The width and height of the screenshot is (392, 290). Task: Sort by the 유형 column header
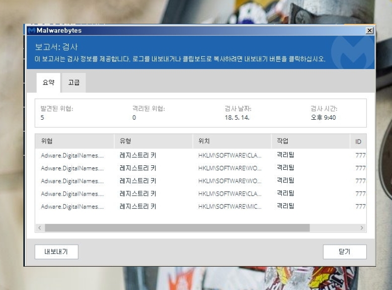point(154,141)
